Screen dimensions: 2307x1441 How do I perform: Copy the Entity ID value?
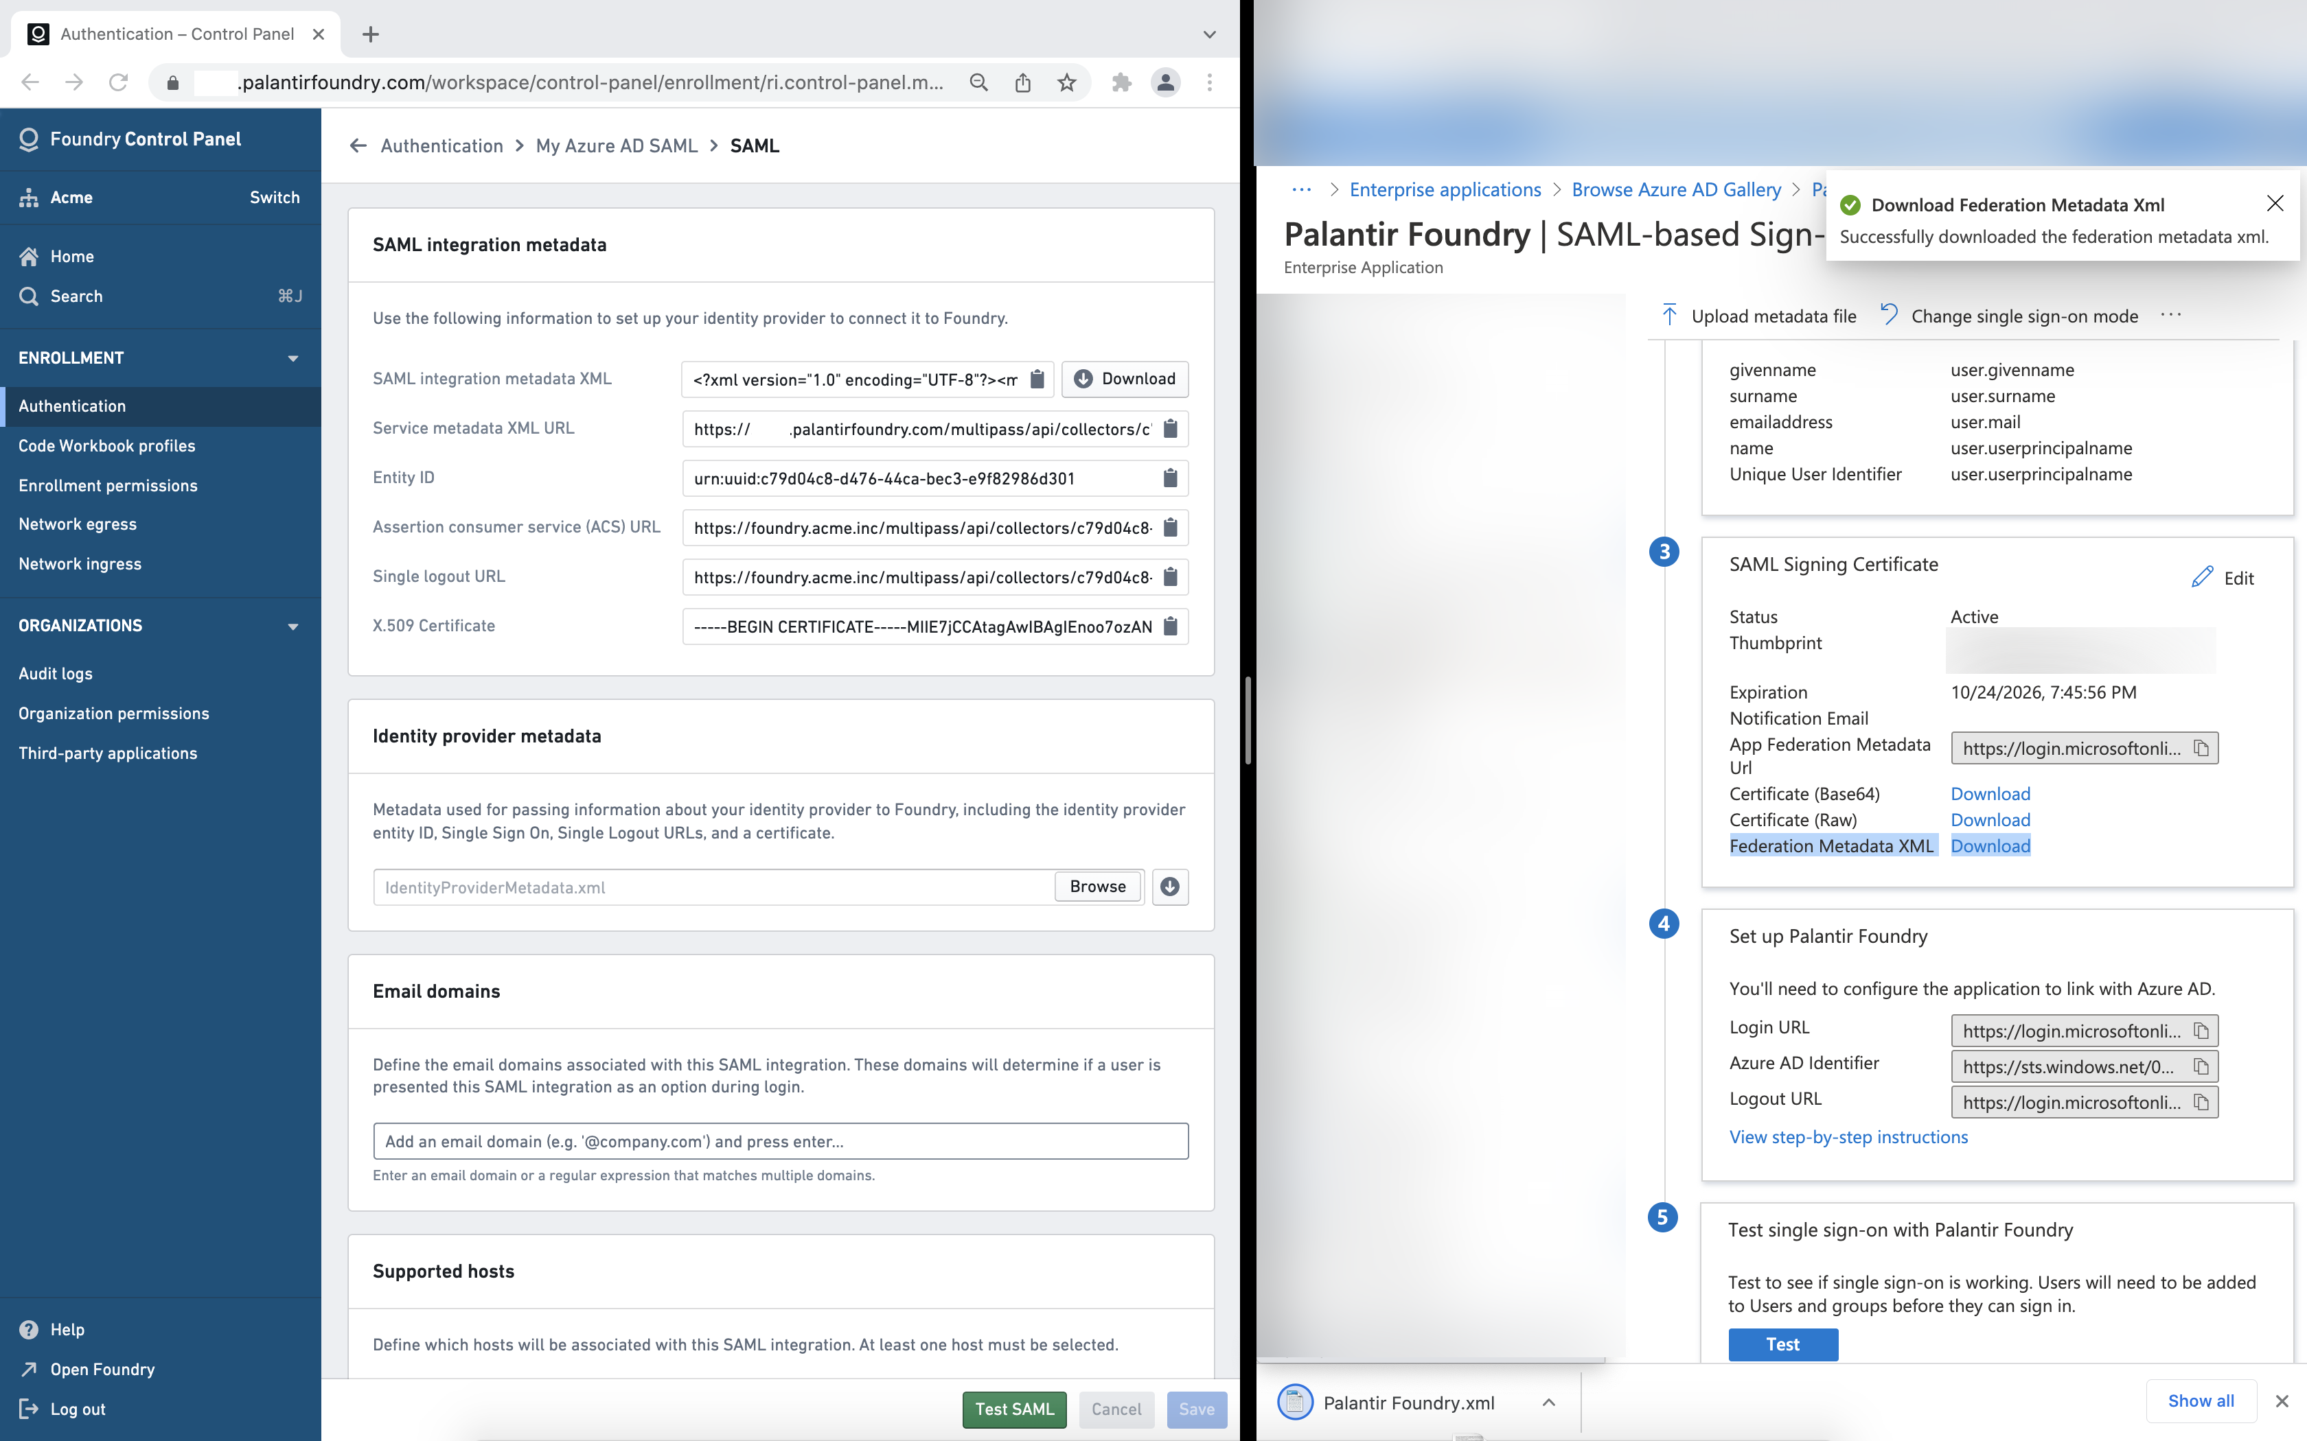1171,478
